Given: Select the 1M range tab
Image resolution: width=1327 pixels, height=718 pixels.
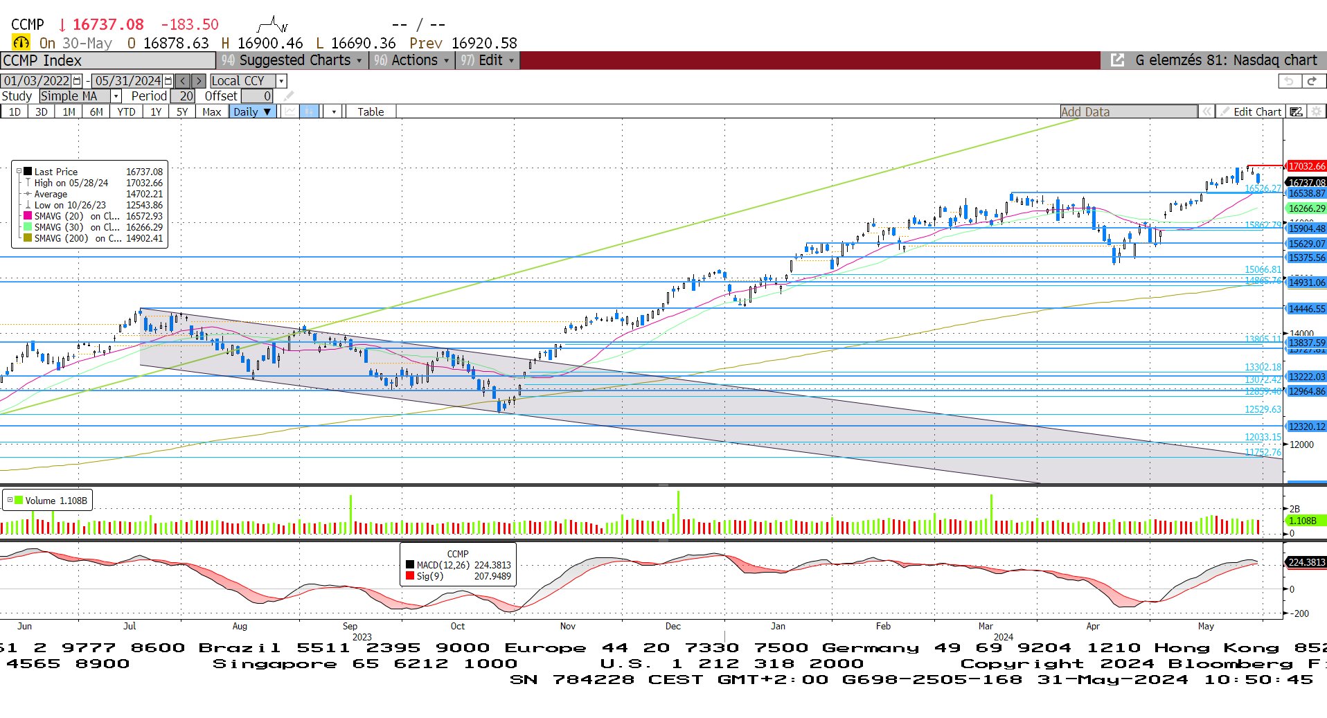Looking at the screenshot, I should pyautogui.click(x=69, y=111).
